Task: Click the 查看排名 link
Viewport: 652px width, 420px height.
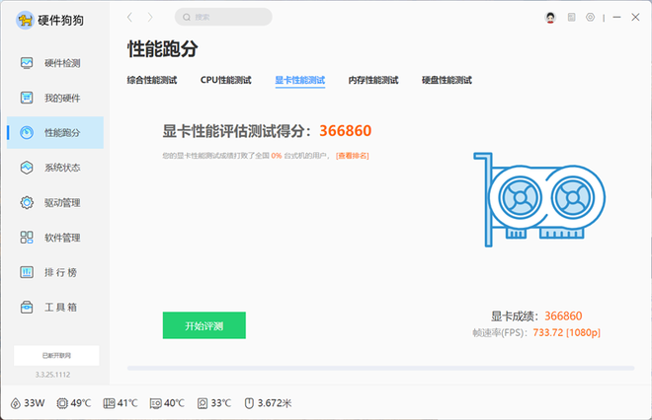Action: pyautogui.click(x=353, y=156)
